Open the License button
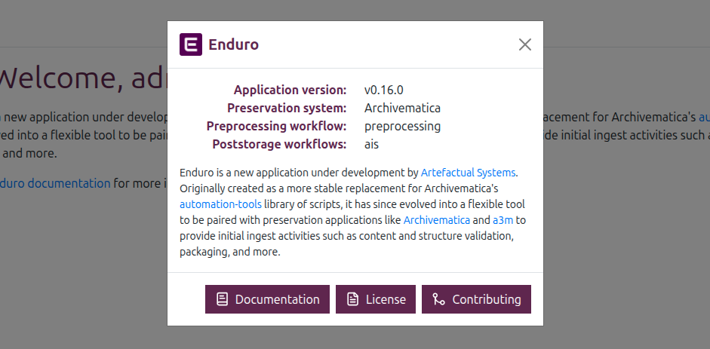Viewport: 710px width, 349px height. pyautogui.click(x=376, y=299)
